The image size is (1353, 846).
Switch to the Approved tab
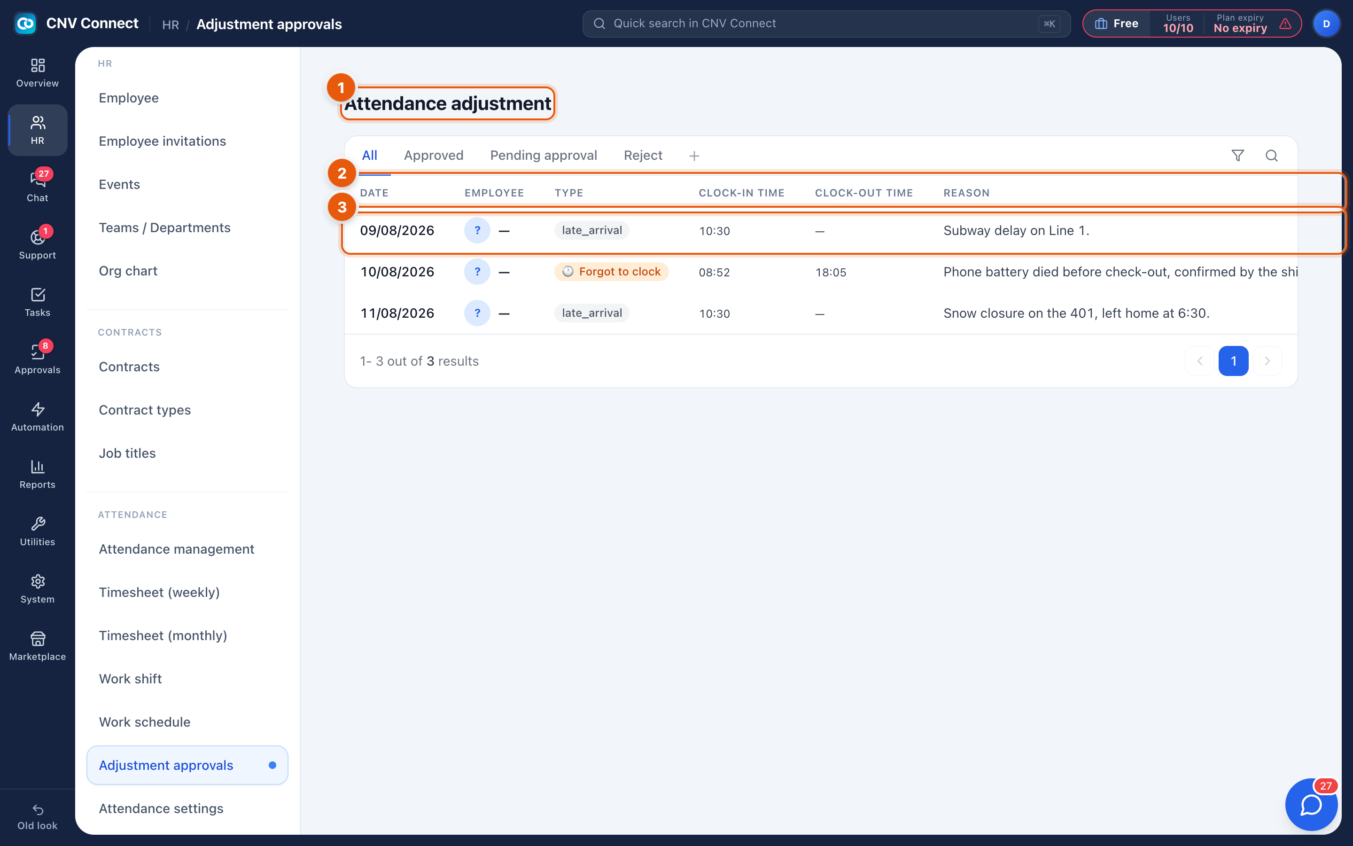pos(434,156)
